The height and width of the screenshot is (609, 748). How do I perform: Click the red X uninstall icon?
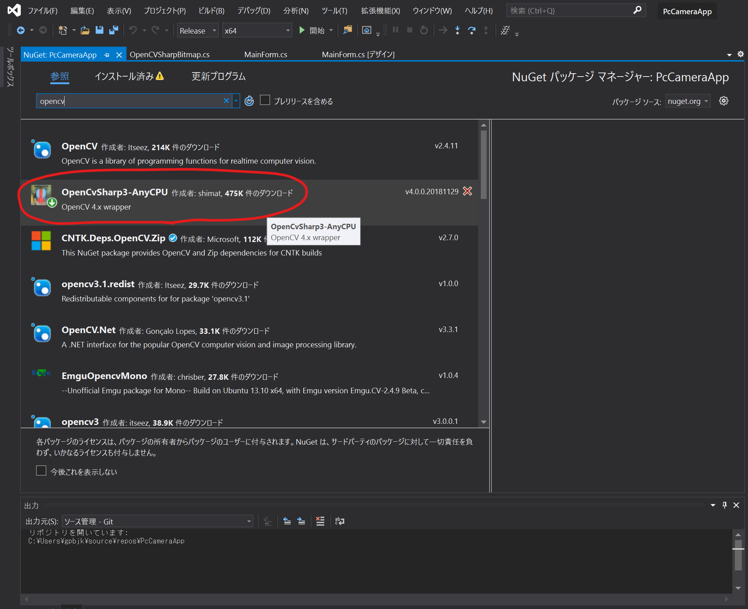467,191
